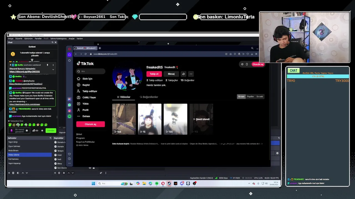Screen dimensions: 355x199
Task: Open a new browser tab with plus
Action: [100, 48]
